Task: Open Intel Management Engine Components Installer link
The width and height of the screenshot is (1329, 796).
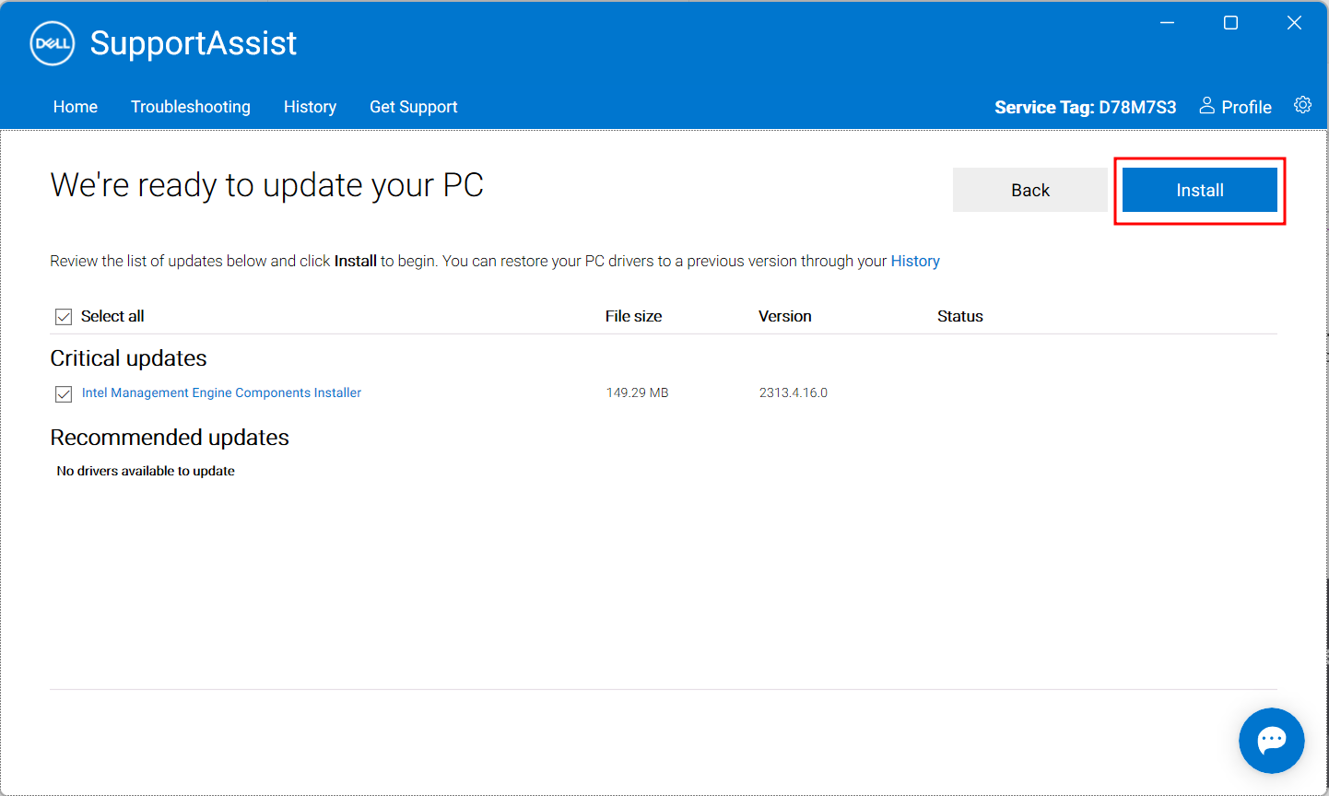Action: pos(221,392)
